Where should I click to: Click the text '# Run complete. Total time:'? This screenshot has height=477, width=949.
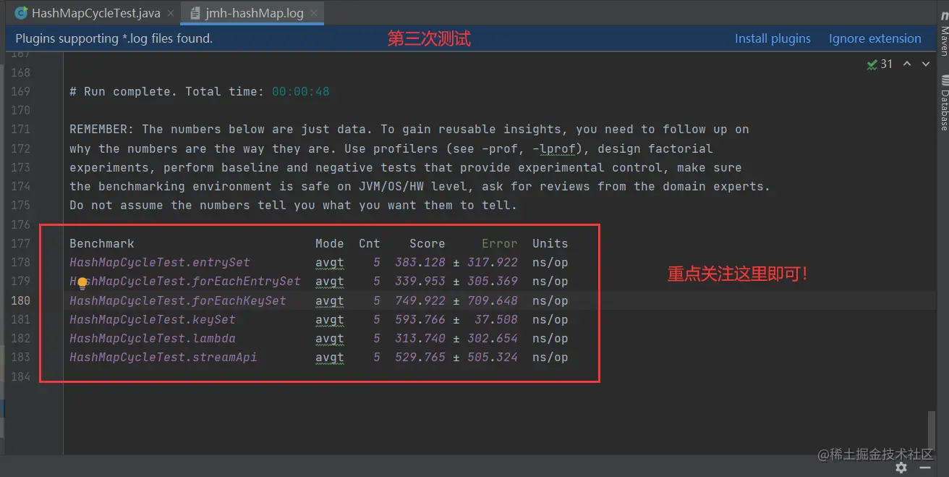click(167, 91)
